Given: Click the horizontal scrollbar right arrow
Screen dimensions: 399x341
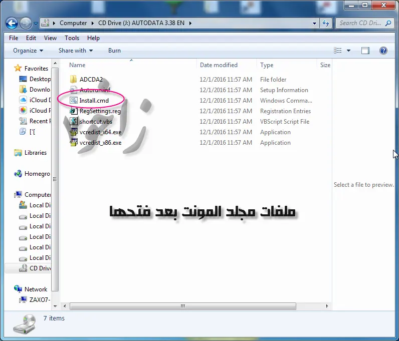Looking at the screenshot, I should pos(327,306).
